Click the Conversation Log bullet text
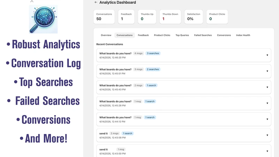The height and width of the screenshot is (157, 279). pos(46,63)
